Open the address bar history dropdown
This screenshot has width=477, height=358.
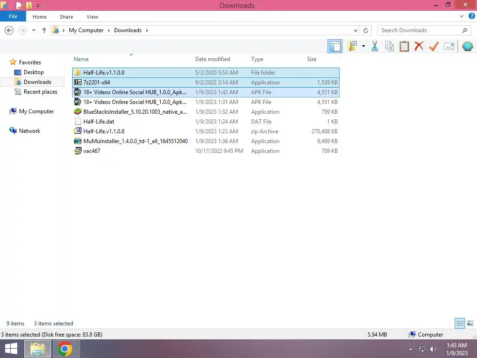[355, 30]
